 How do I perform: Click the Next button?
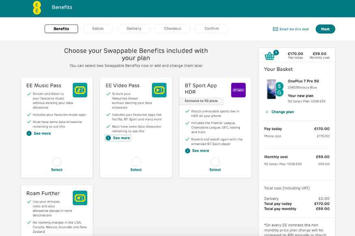pyautogui.click(x=325, y=29)
